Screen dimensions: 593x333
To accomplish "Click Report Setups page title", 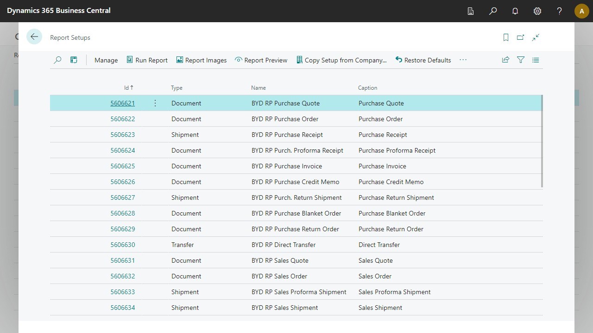I will click(x=70, y=37).
